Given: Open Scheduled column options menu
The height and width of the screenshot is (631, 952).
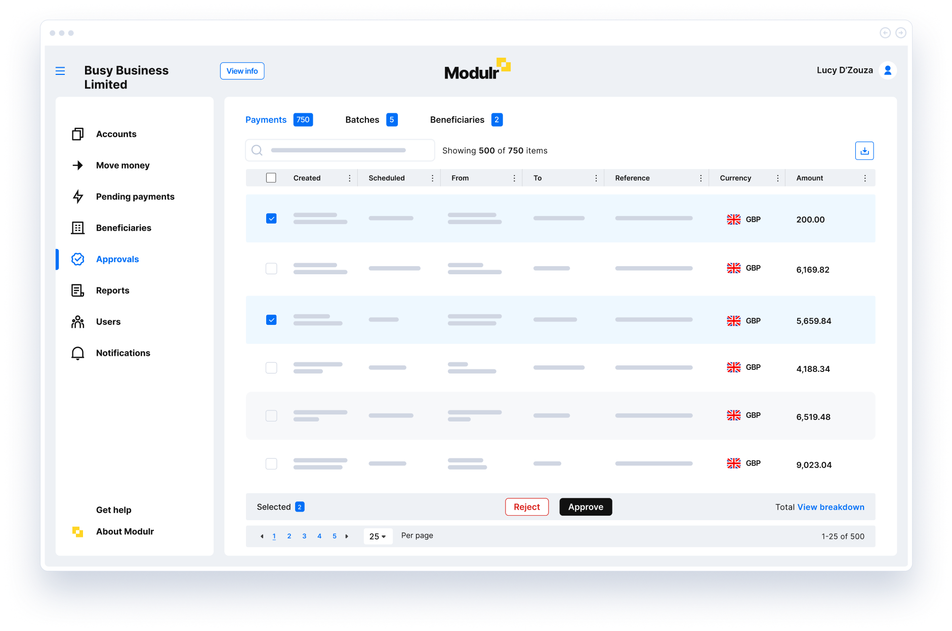Looking at the screenshot, I should point(432,178).
